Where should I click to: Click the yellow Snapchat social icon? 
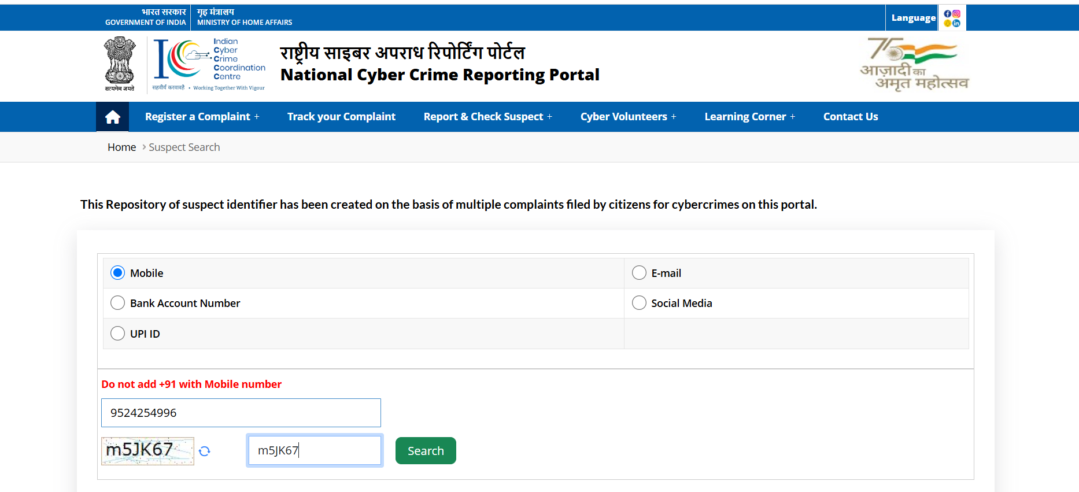[x=948, y=23]
